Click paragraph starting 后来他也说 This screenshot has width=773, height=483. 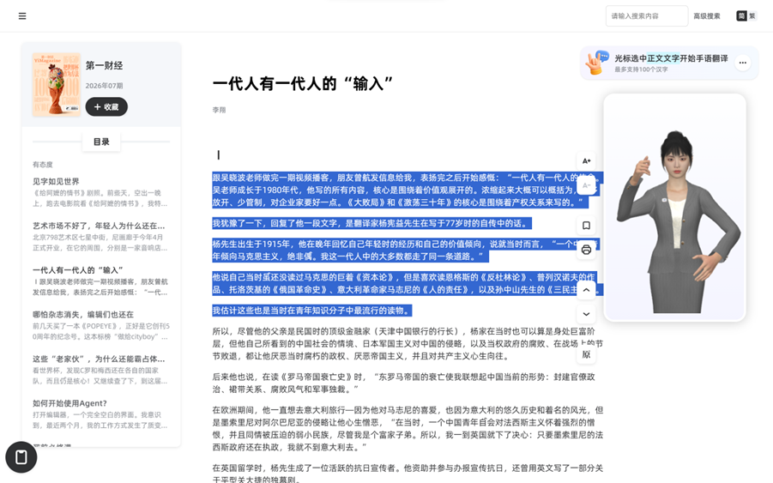404,383
